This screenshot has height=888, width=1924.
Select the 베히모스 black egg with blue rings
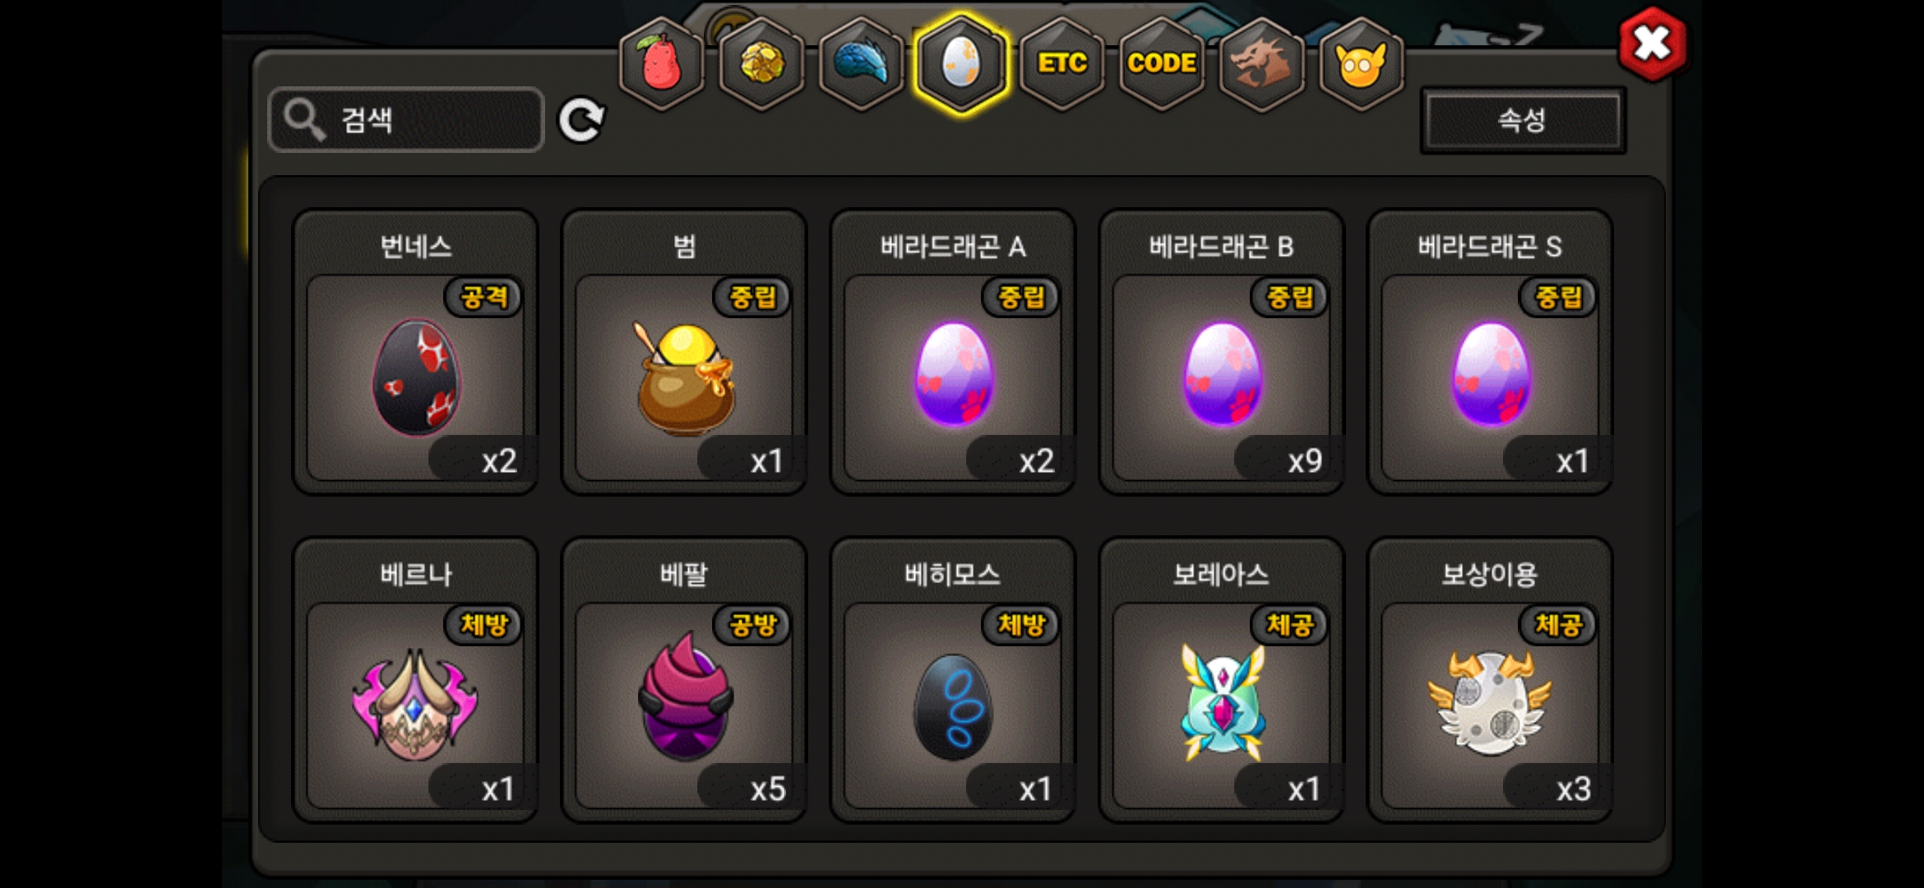click(x=953, y=680)
